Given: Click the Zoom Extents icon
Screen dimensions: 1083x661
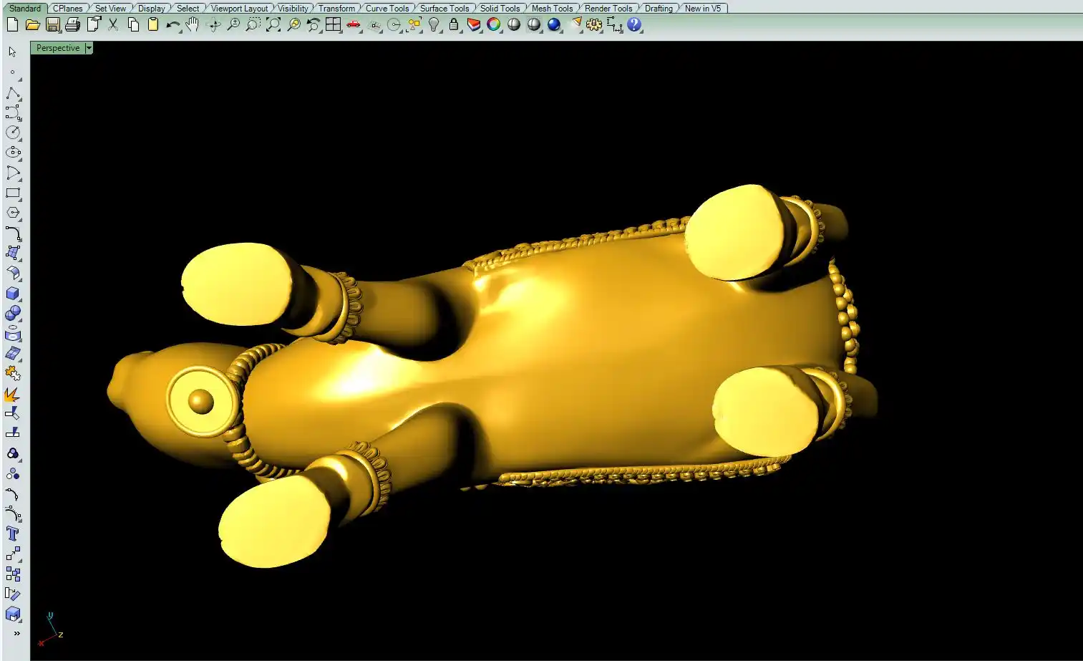Looking at the screenshot, I should (x=273, y=25).
